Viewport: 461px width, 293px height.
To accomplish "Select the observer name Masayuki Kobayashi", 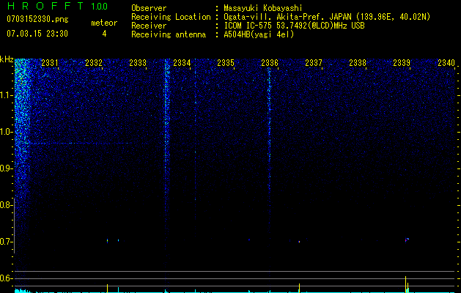I will (262, 8).
